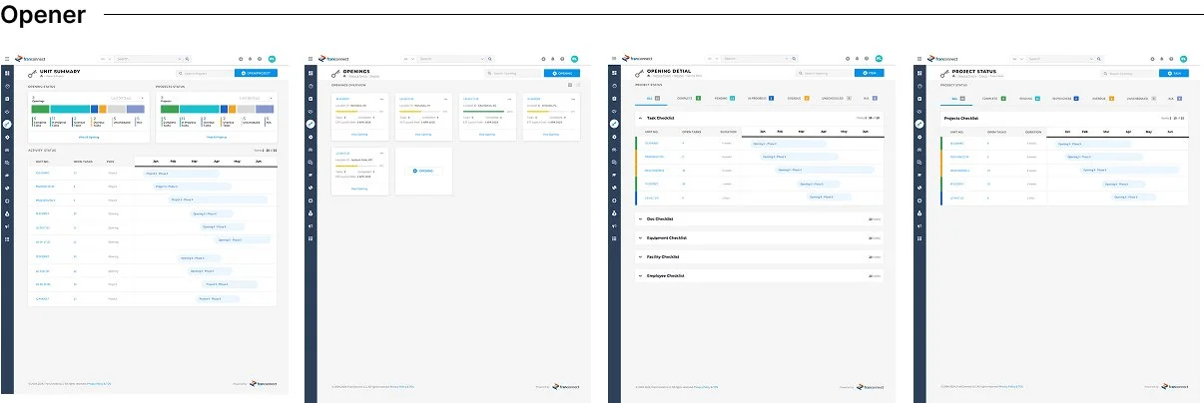Screen dimensions: 1204x403
Task: Click highlighted sidebar icon in Opening Detail screen
Action: click(x=615, y=124)
